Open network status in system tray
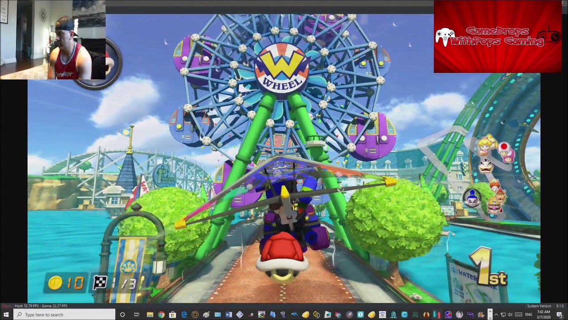The width and height of the screenshot is (568, 320). click(x=503, y=315)
